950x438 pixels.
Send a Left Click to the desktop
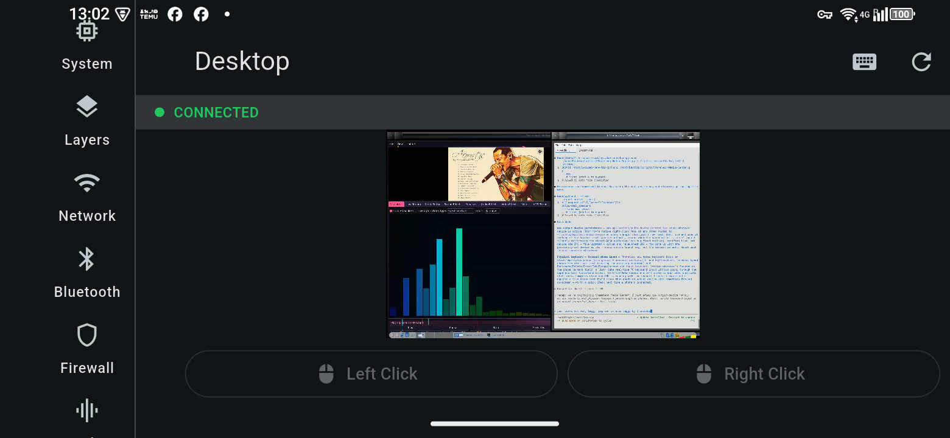pos(371,374)
